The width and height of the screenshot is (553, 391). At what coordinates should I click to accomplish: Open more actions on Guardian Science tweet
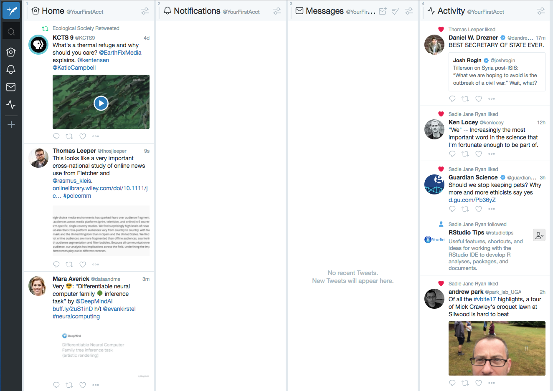(x=492, y=209)
